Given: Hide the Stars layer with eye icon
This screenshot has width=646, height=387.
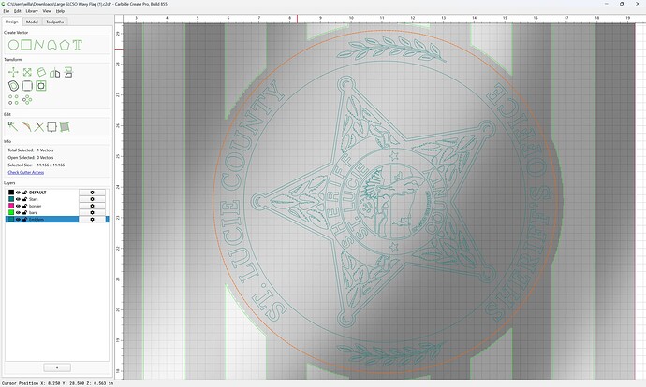Looking at the screenshot, I should pyautogui.click(x=18, y=199).
